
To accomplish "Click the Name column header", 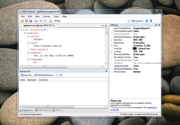I will pyautogui.click(x=23, y=80).
